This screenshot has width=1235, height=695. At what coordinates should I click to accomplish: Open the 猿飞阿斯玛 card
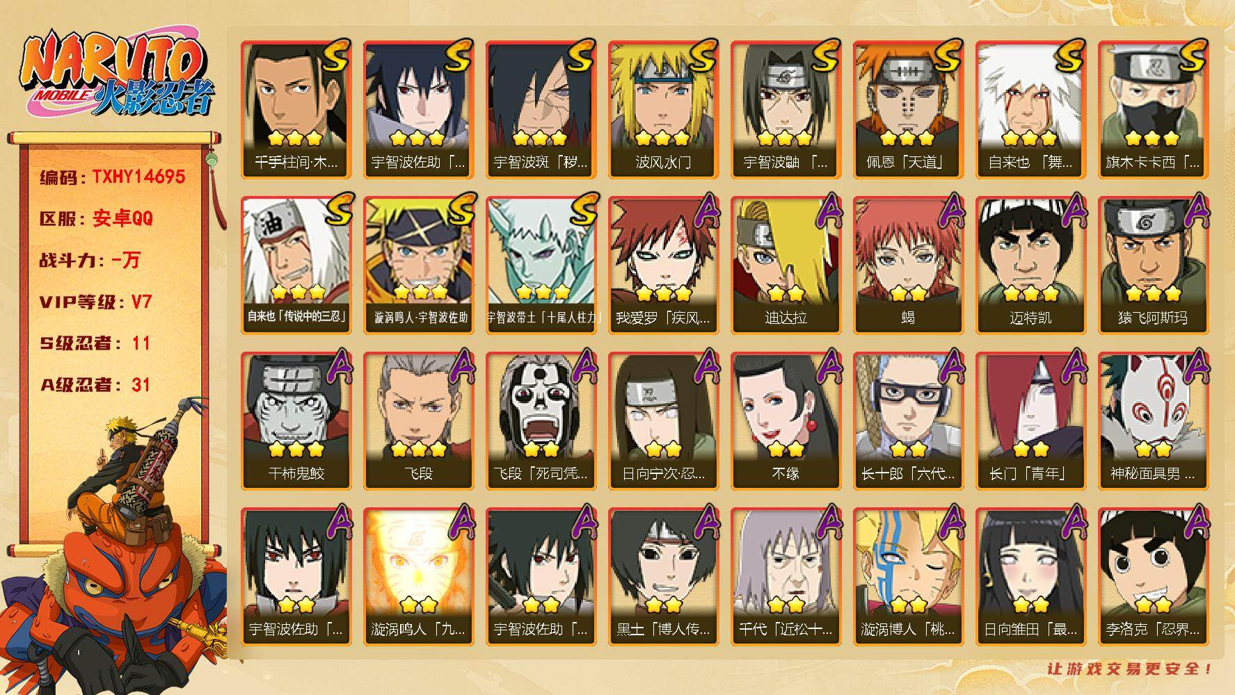(x=1153, y=265)
